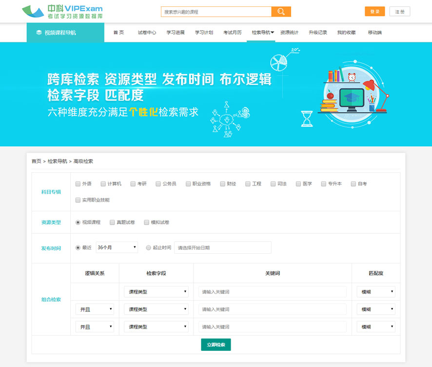
Task: Tick the 公务员 checkbox
Action: tap(158, 184)
